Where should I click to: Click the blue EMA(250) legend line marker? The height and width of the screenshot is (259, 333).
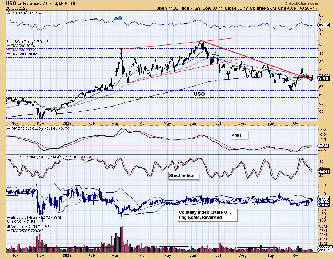9,231
